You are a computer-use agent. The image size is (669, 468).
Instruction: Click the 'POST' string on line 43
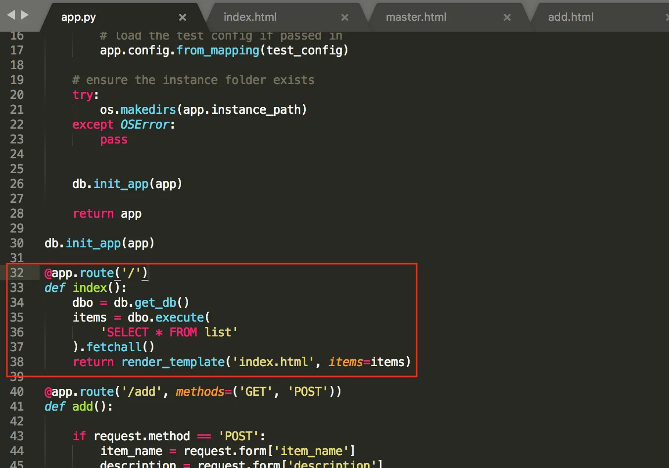239,436
